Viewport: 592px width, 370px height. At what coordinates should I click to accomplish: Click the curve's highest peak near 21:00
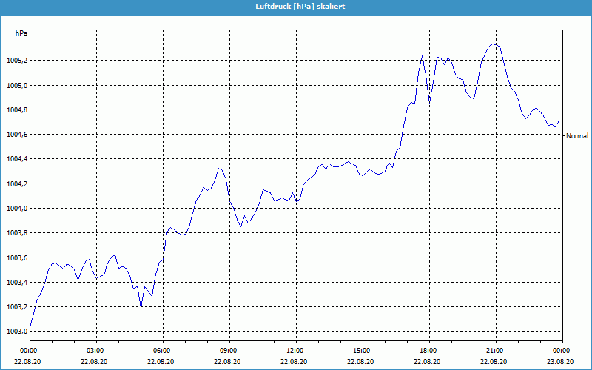click(495, 44)
